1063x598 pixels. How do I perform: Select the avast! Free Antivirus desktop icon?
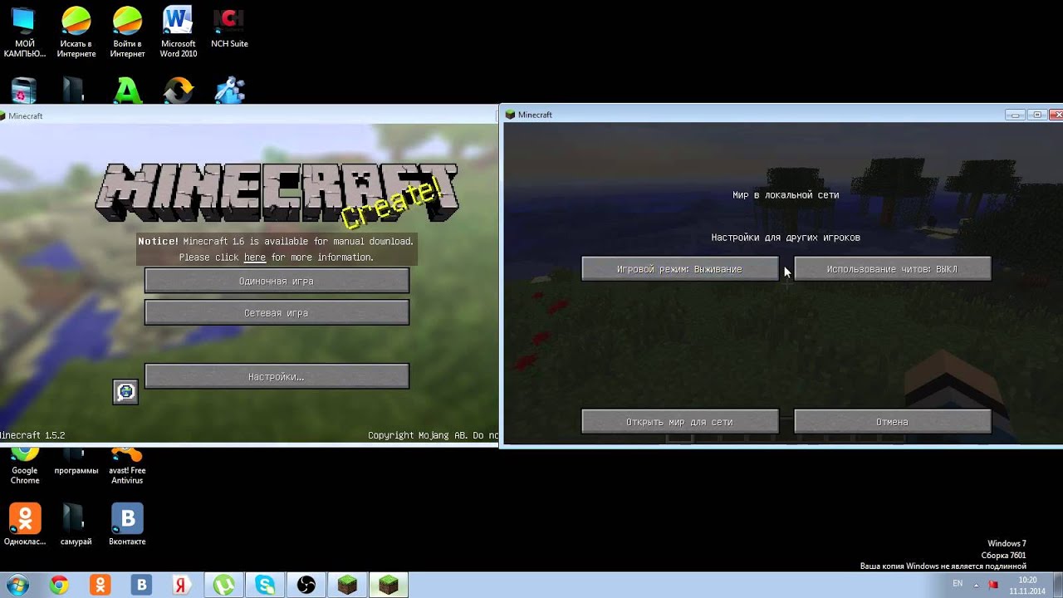click(127, 466)
